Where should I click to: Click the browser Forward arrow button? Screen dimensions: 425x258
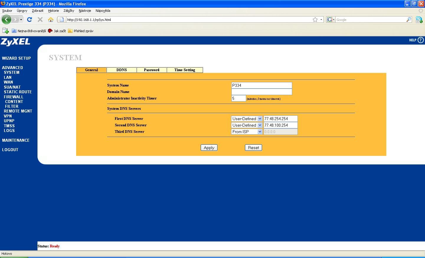click(x=15, y=20)
